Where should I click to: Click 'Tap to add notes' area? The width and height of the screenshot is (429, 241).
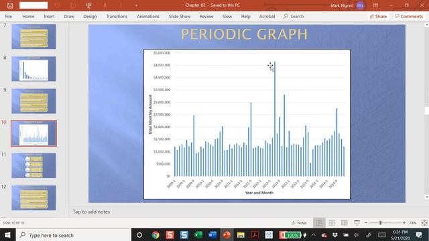tap(91, 212)
